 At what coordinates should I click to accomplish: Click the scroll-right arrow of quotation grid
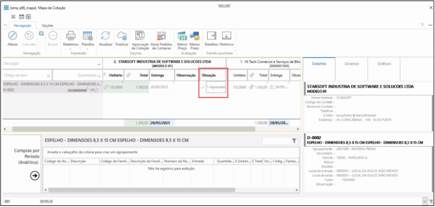(298, 129)
